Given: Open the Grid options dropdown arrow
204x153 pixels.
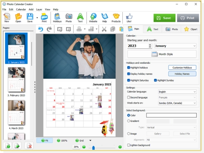Looking at the screenshot, I should point(90,141).
